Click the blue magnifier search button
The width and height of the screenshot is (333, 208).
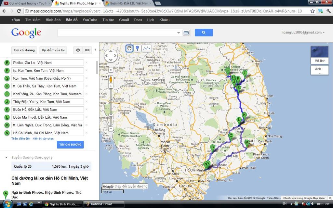204,33
